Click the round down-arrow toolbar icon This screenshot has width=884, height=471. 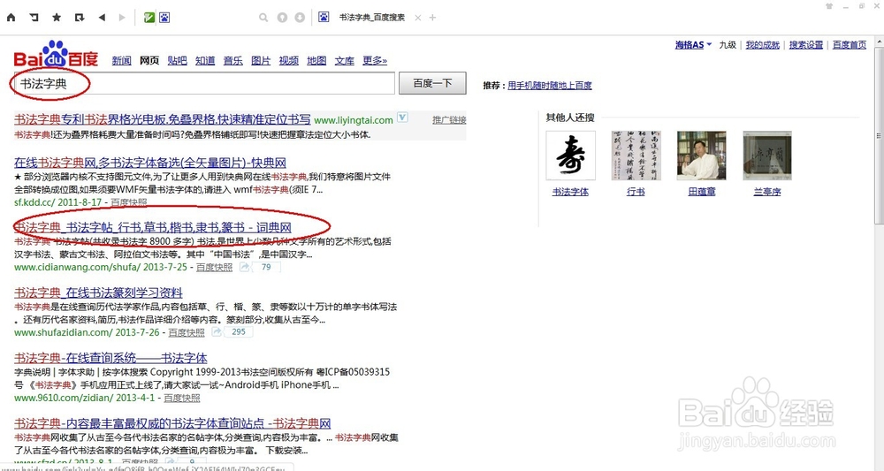pyautogui.click(x=300, y=18)
